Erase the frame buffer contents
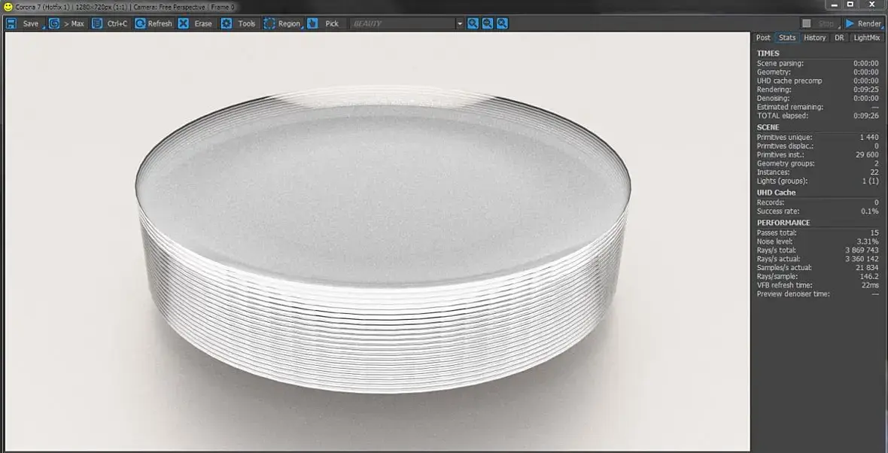Screen dimensions: 888x453 tap(196, 24)
